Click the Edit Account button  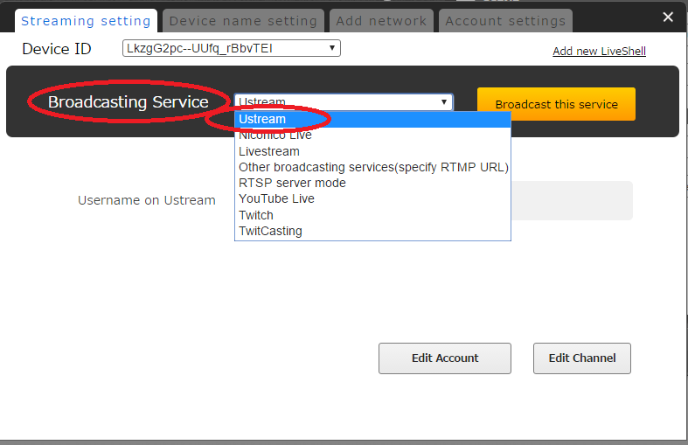coord(445,358)
